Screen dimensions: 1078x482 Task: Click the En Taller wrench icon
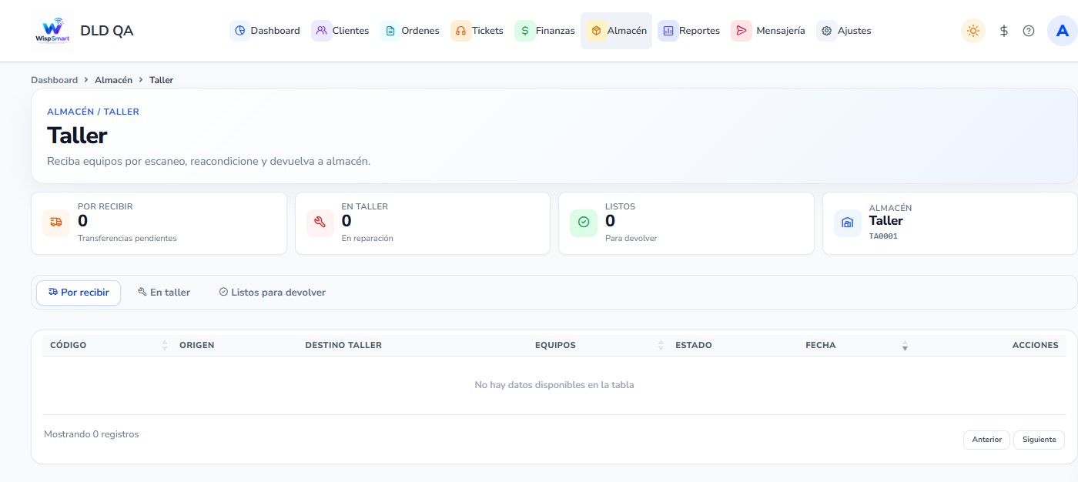(320, 223)
